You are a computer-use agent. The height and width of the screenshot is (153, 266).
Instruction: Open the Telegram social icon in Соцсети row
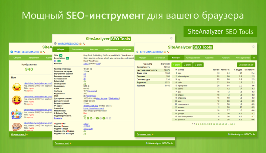(x=94, y=118)
